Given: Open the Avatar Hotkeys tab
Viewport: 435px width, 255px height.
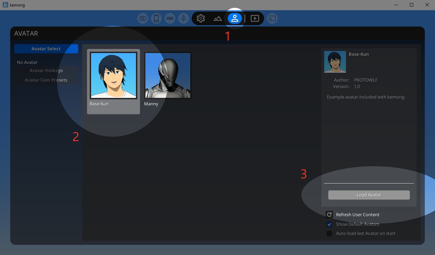Looking at the screenshot, I should click(x=46, y=71).
